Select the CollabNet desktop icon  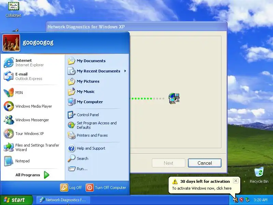pyautogui.click(x=13, y=9)
